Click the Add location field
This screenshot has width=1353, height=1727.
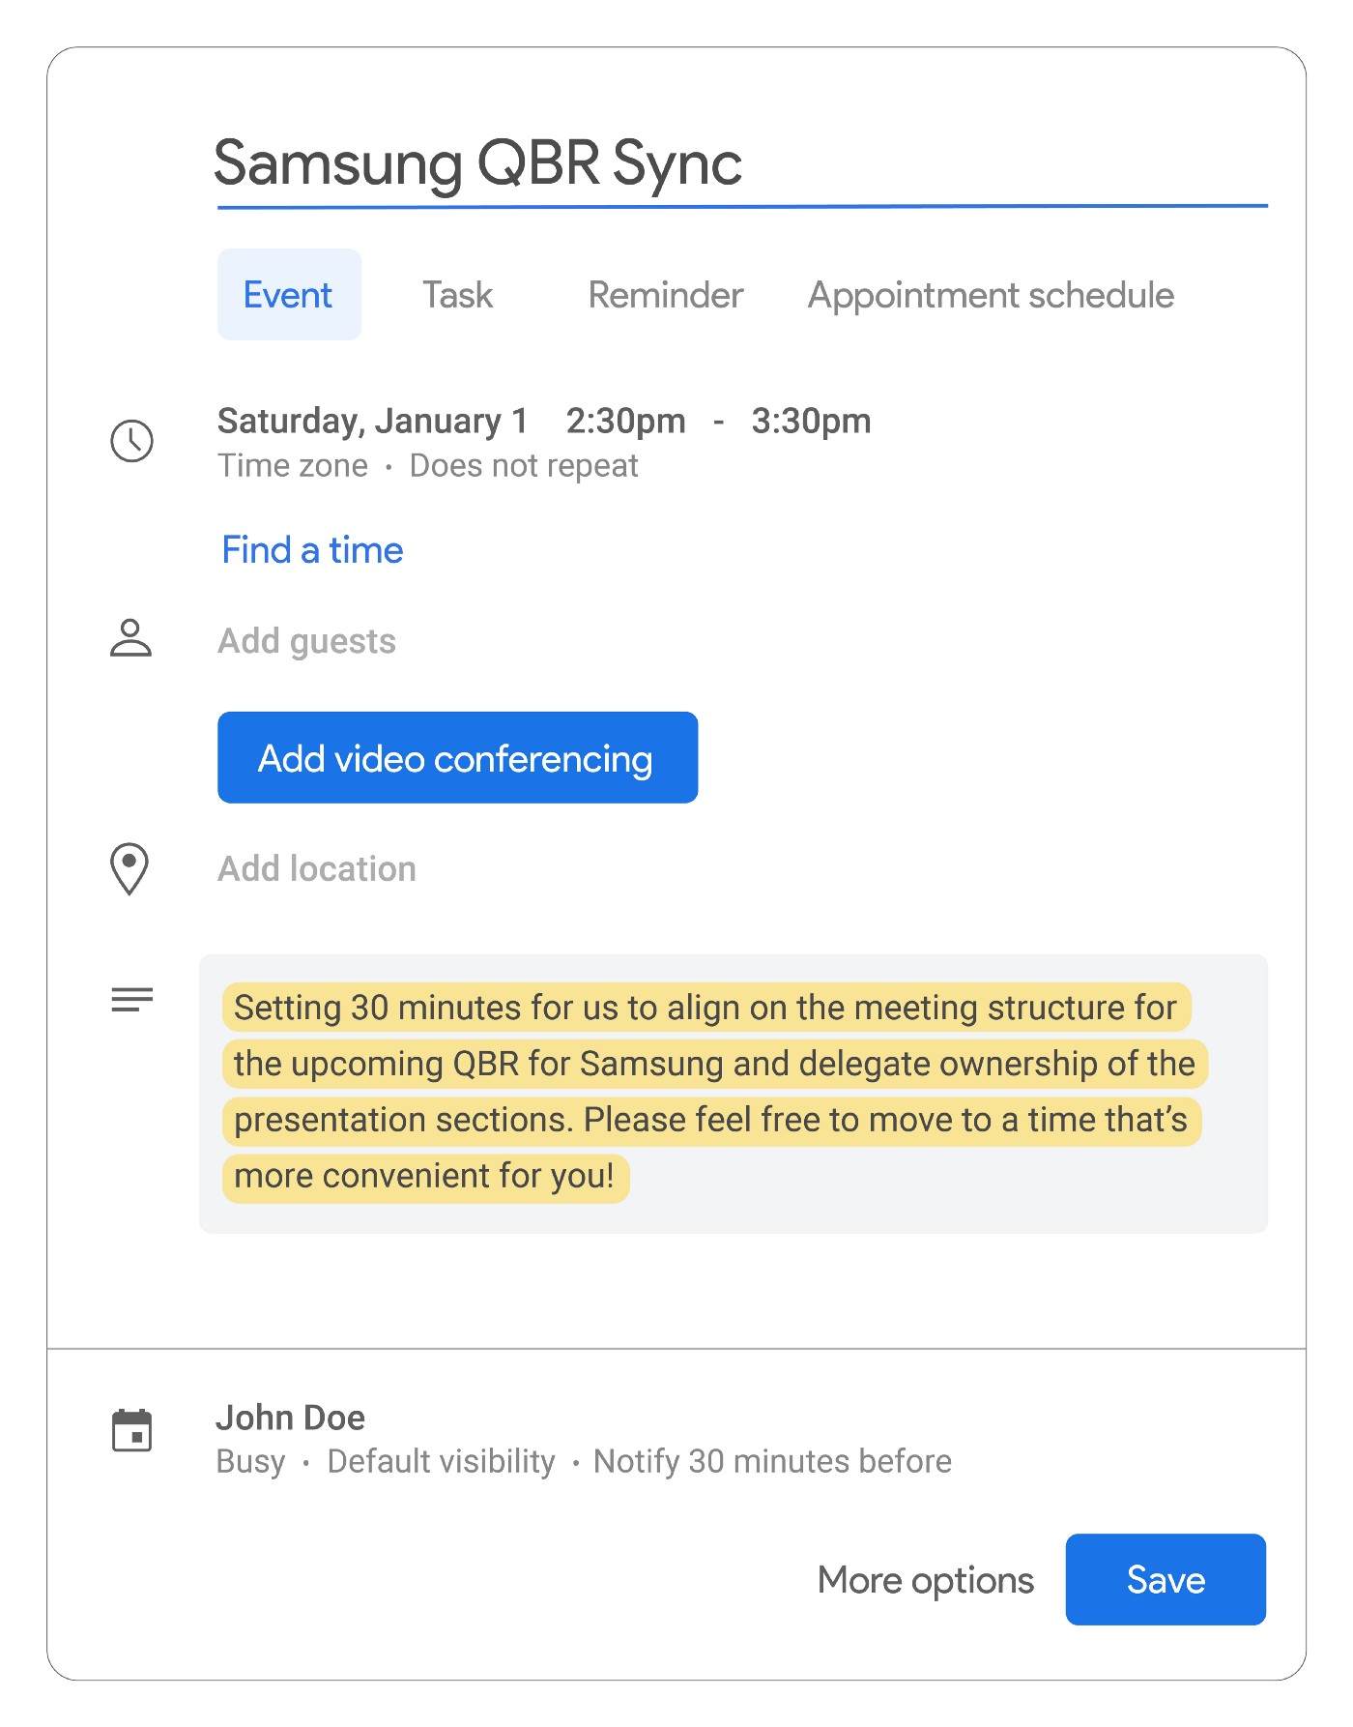[317, 868]
